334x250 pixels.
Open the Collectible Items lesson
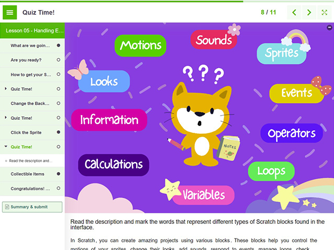(x=27, y=174)
